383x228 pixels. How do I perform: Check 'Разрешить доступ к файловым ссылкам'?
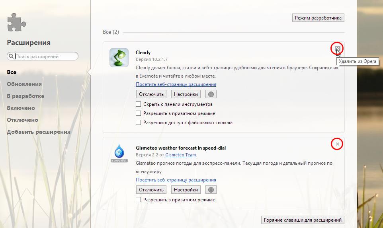click(138, 122)
